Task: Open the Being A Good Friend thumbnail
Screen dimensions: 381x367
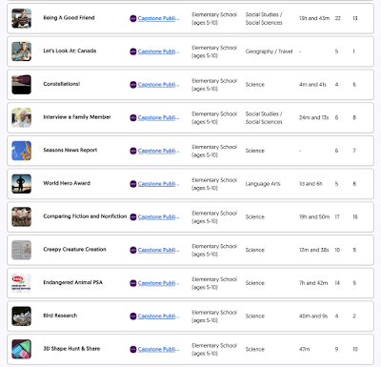Action: pos(22,18)
